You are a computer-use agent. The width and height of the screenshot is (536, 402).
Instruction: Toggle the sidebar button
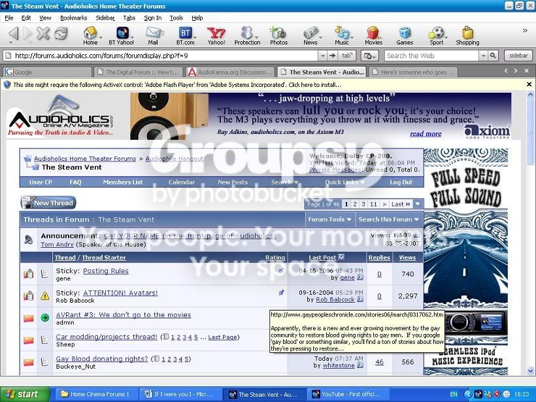(518, 56)
